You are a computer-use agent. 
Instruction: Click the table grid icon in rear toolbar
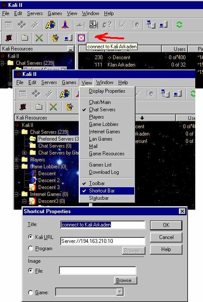[9, 25]
